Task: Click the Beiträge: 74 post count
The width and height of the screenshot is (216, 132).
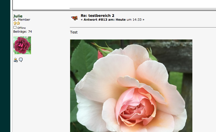Action: tap(23, 32)
